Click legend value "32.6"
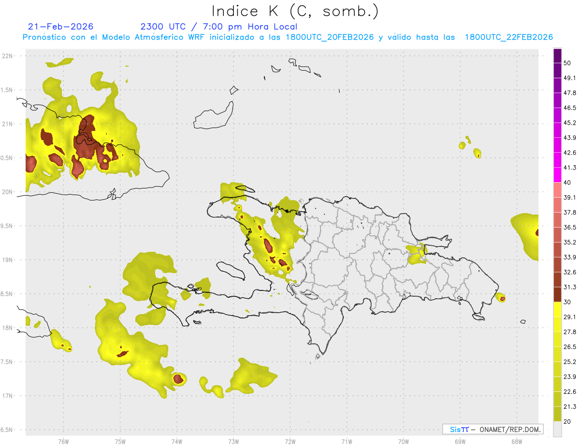The width and height of the screenshot is (580, 448). [570, 272]
